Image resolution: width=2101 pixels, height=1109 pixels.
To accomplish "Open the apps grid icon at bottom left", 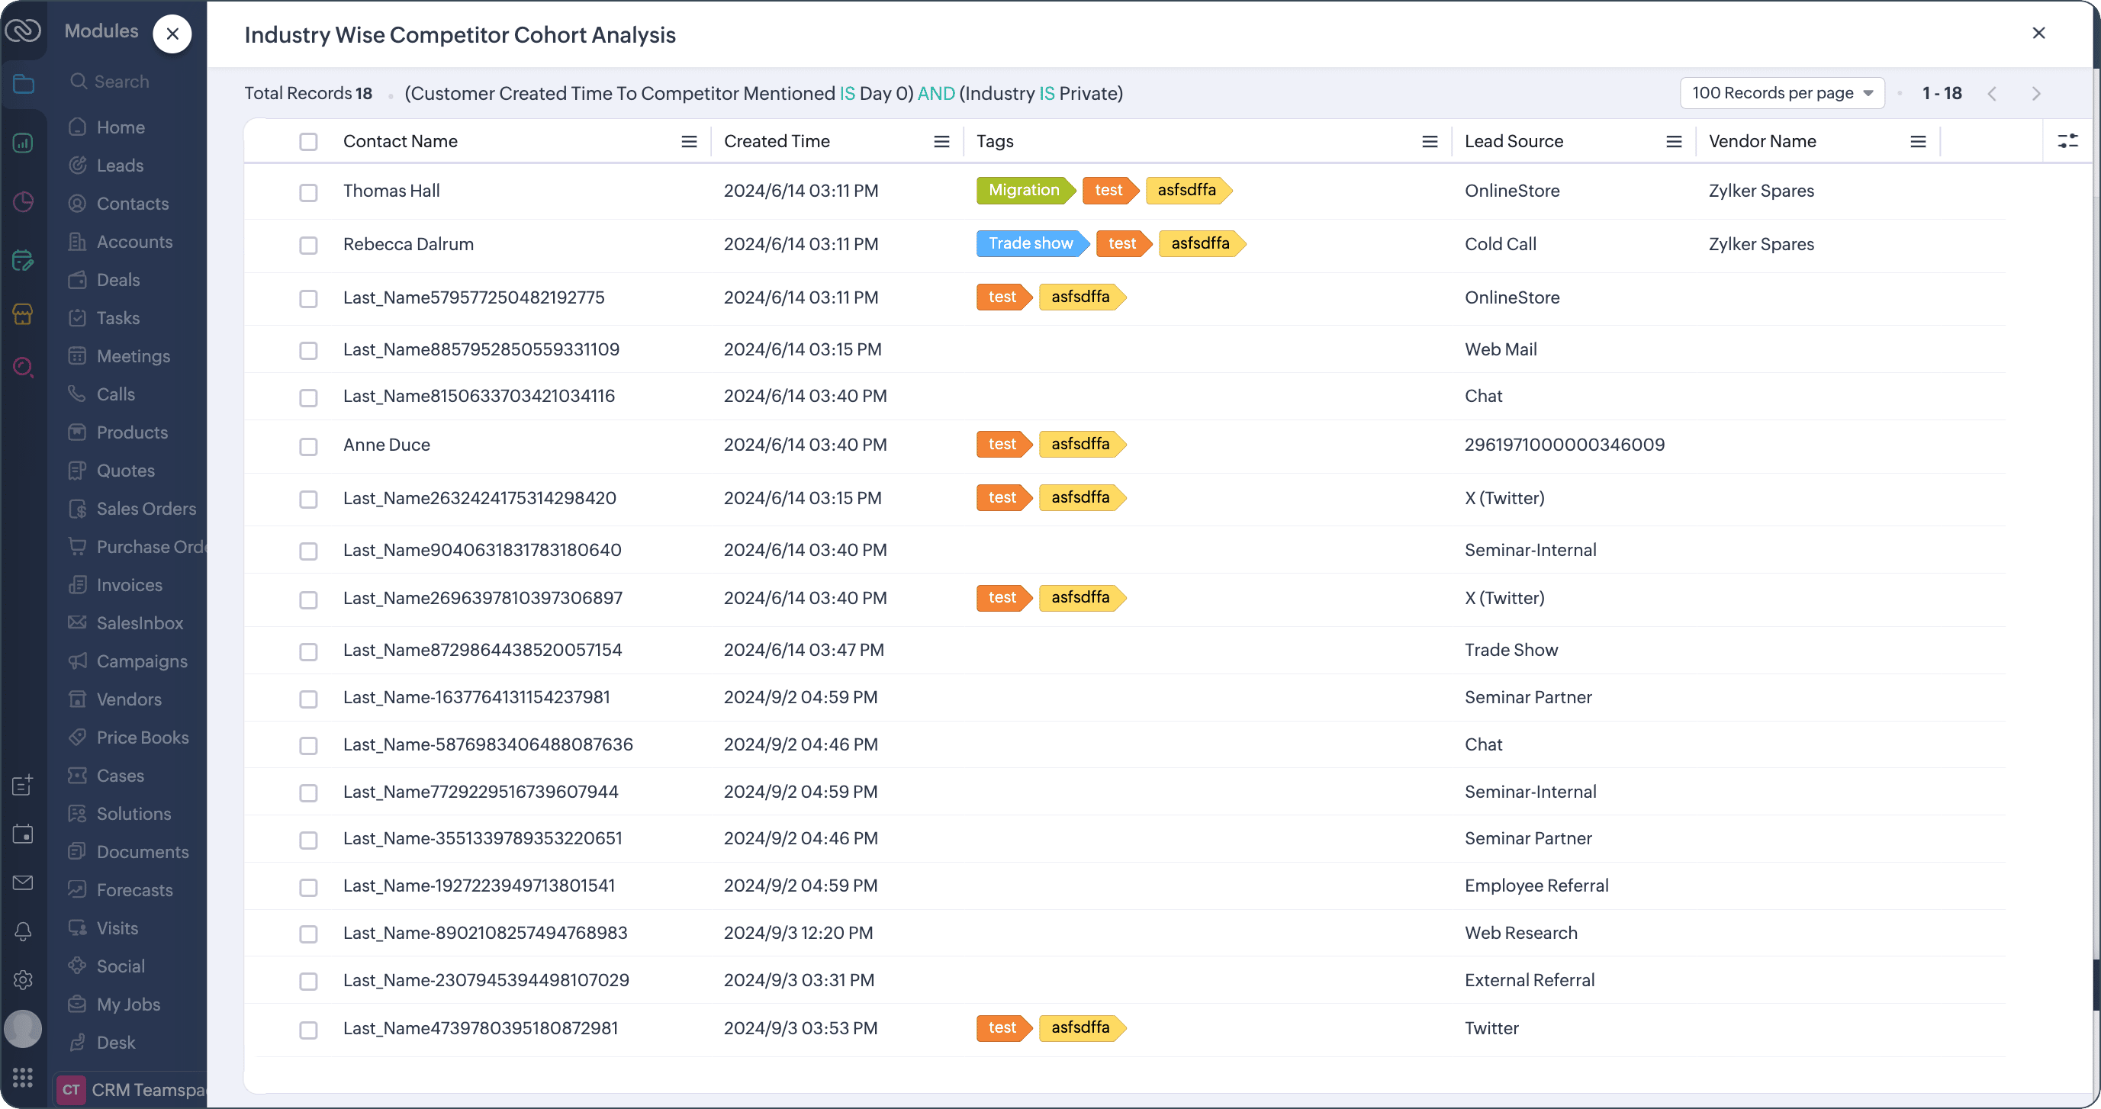I will pos(23,1077).
